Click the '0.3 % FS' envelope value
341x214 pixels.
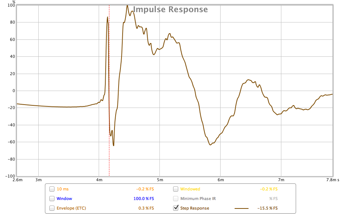click(x=146, y=208)
